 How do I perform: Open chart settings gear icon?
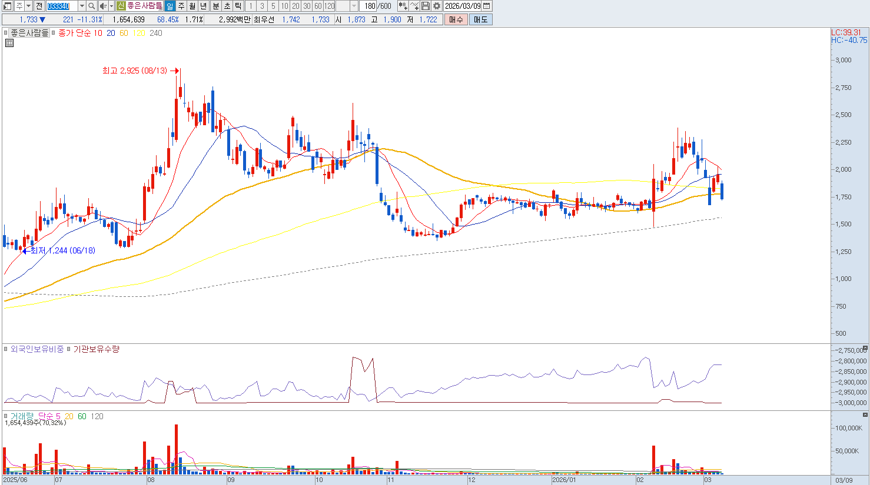click(x=437, y=6)
